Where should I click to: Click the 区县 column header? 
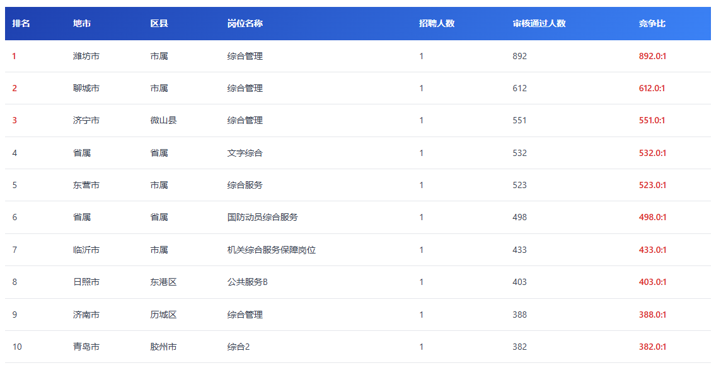(x=159, y=23)
